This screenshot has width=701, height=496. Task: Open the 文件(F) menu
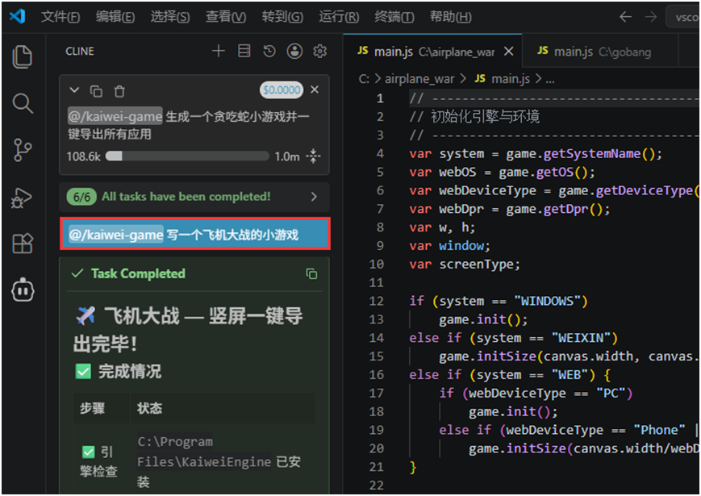click(x=61, y=17)
